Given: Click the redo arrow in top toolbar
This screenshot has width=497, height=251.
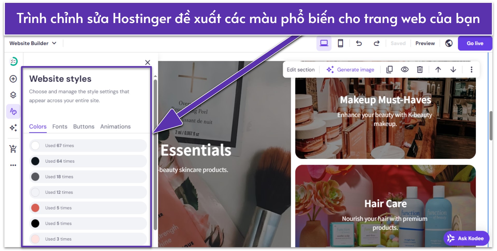Looking at the screenshot, I should tap(377, 43).
